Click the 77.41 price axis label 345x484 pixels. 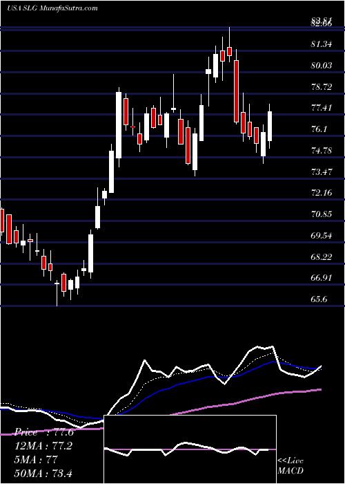click(x=322, y=108)
